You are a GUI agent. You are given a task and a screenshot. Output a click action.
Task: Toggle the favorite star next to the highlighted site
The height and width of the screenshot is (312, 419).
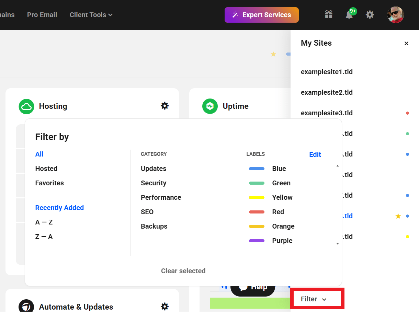(x=398, y=216)
